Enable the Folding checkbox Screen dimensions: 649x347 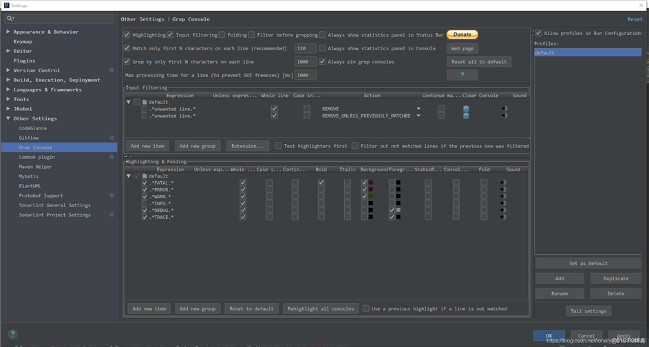[222, 35]
